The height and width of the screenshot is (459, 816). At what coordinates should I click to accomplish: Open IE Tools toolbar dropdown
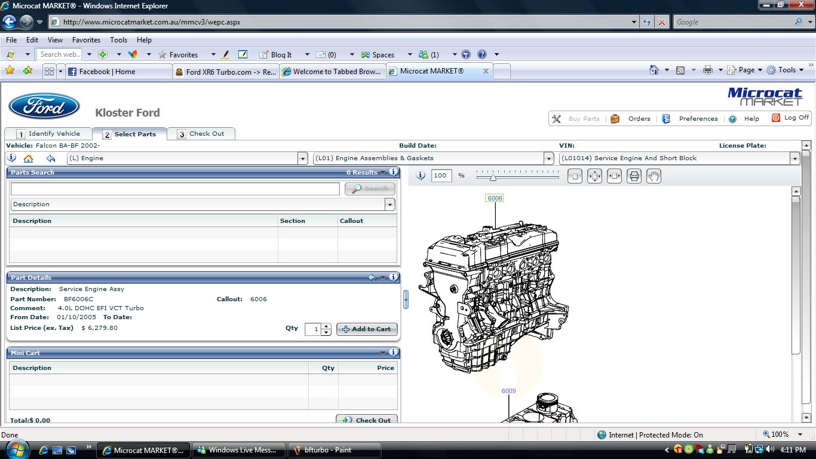[x=786, y=70]
